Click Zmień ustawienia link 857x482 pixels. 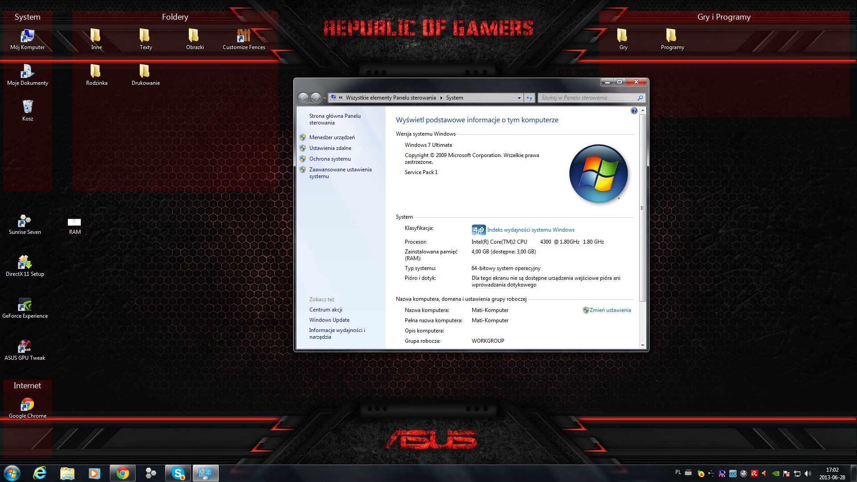(x=610, y=310)
